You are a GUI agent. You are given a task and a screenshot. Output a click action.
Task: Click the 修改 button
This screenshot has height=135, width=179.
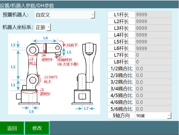[x=37, y=128]
